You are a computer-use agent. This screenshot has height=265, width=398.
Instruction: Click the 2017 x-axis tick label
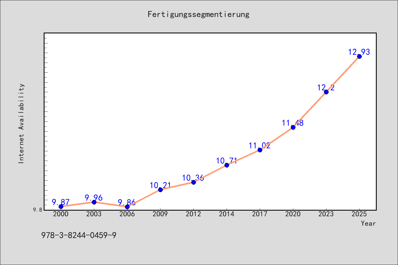[x=260, y=214]
